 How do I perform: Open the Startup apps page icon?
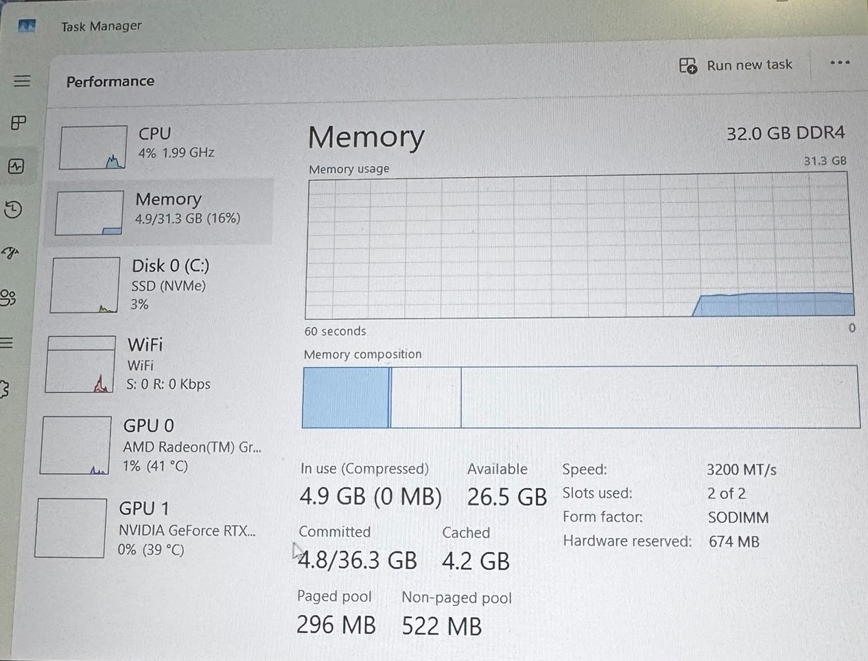pyautogui.click(x=10, y=253)
